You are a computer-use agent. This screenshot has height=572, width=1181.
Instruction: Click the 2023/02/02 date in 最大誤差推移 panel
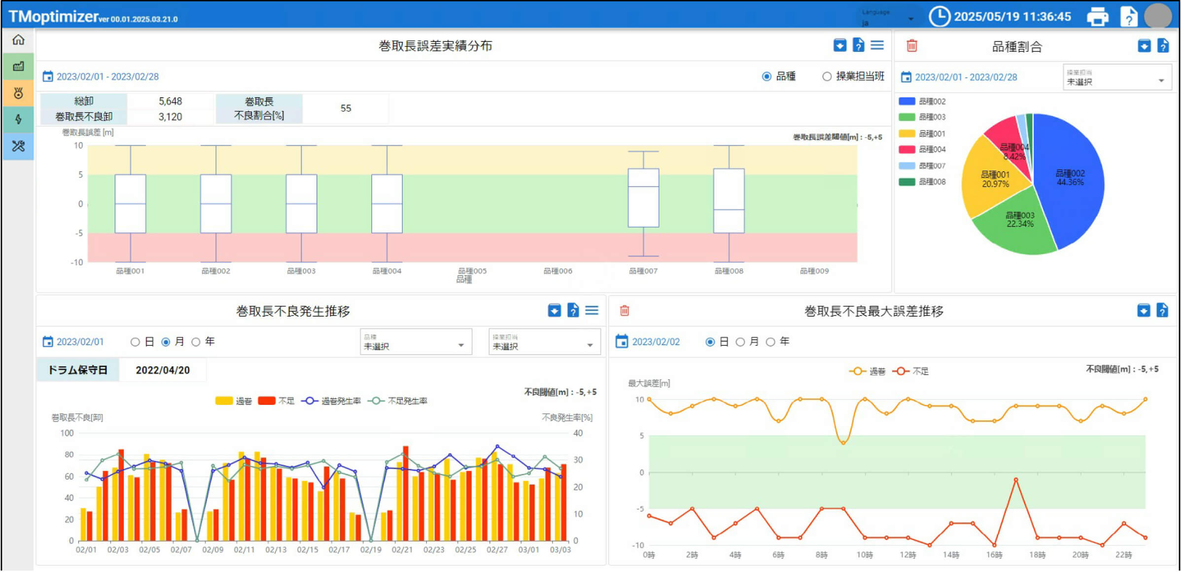click(x=655, y=342)
